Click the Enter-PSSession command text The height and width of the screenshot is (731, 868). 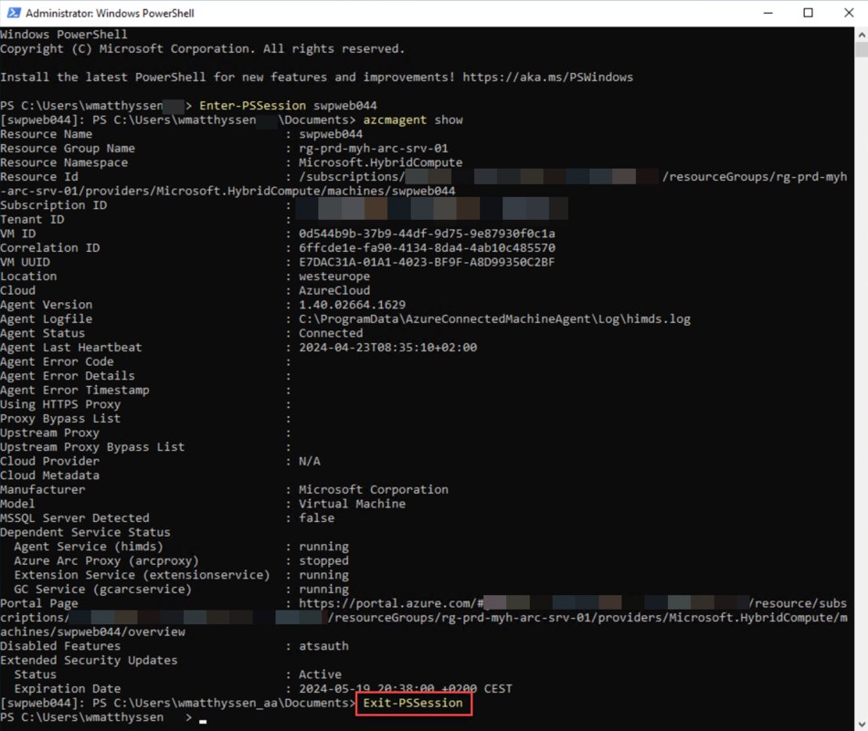pos(252,106)
